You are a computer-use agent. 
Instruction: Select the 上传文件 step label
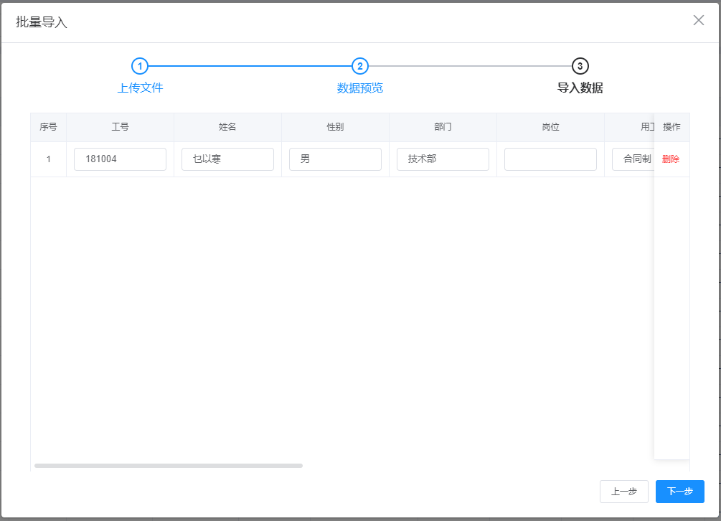click(x=140, y=88)
